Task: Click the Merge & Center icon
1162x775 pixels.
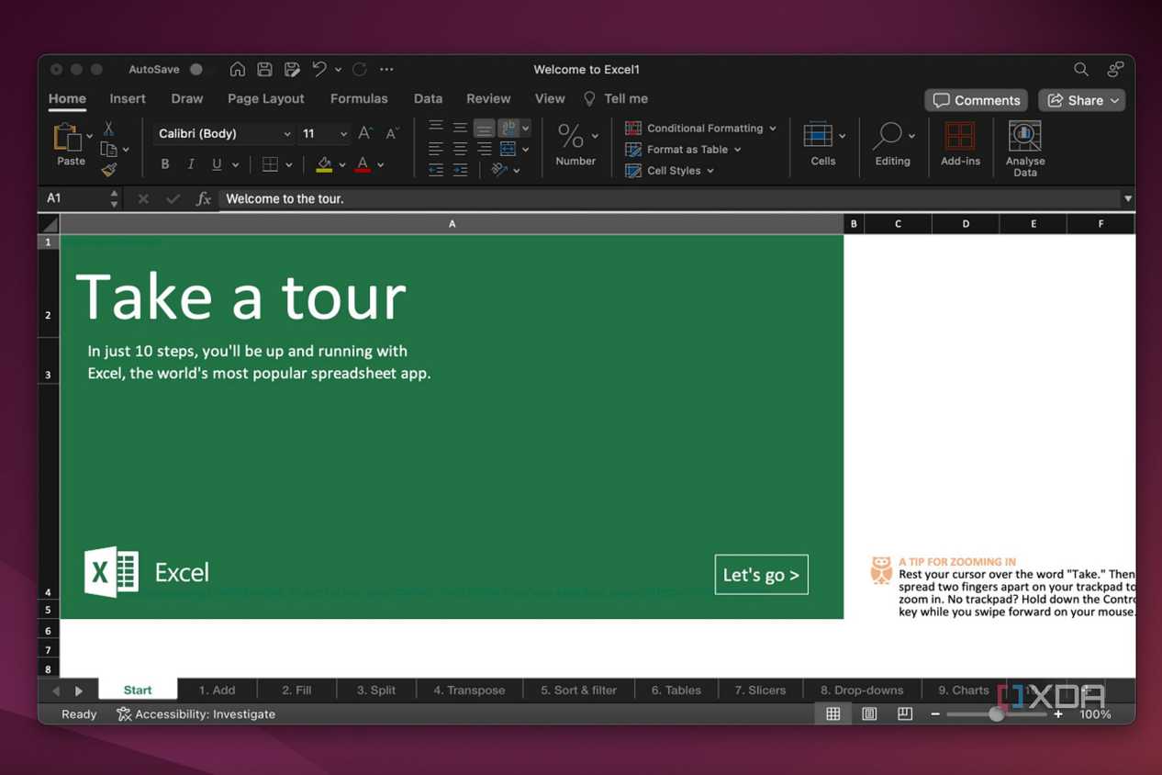Action: point(508,149)
